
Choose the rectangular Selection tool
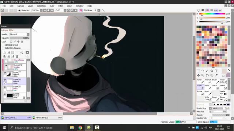pyautogui.click(x=198, y=71)
